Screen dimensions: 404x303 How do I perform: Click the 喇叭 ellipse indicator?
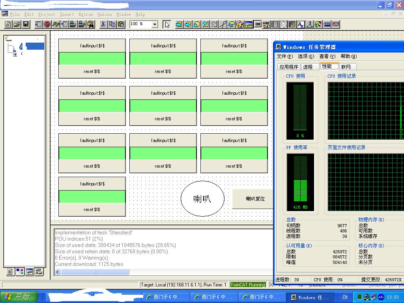pos(202,199)
